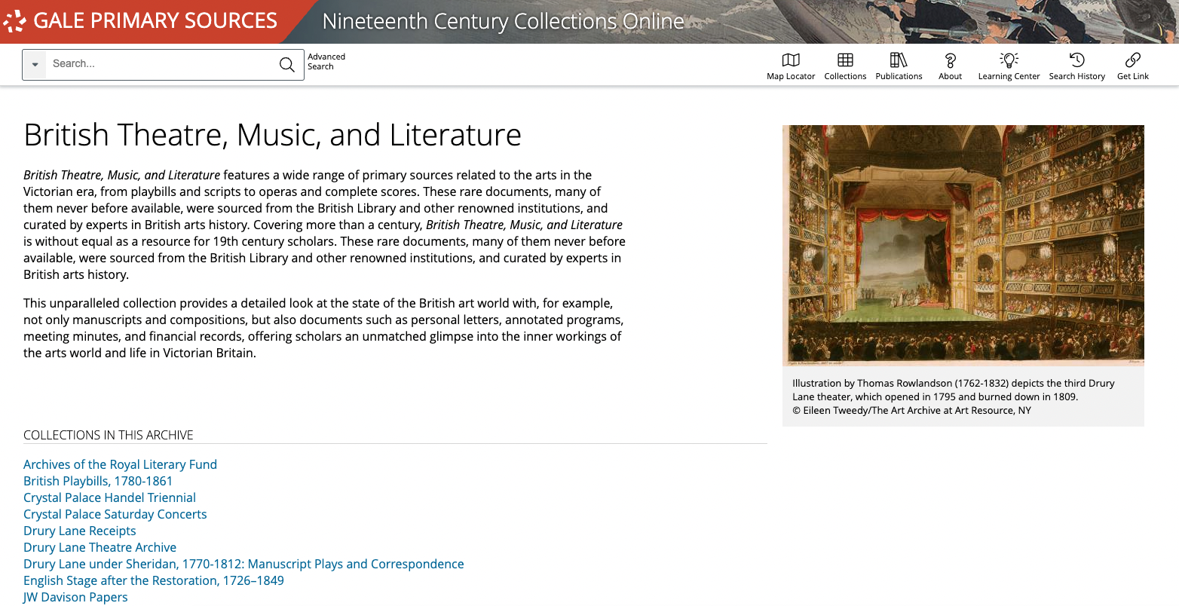Open Crystal Palace Saturday Concerts collection

115,514
